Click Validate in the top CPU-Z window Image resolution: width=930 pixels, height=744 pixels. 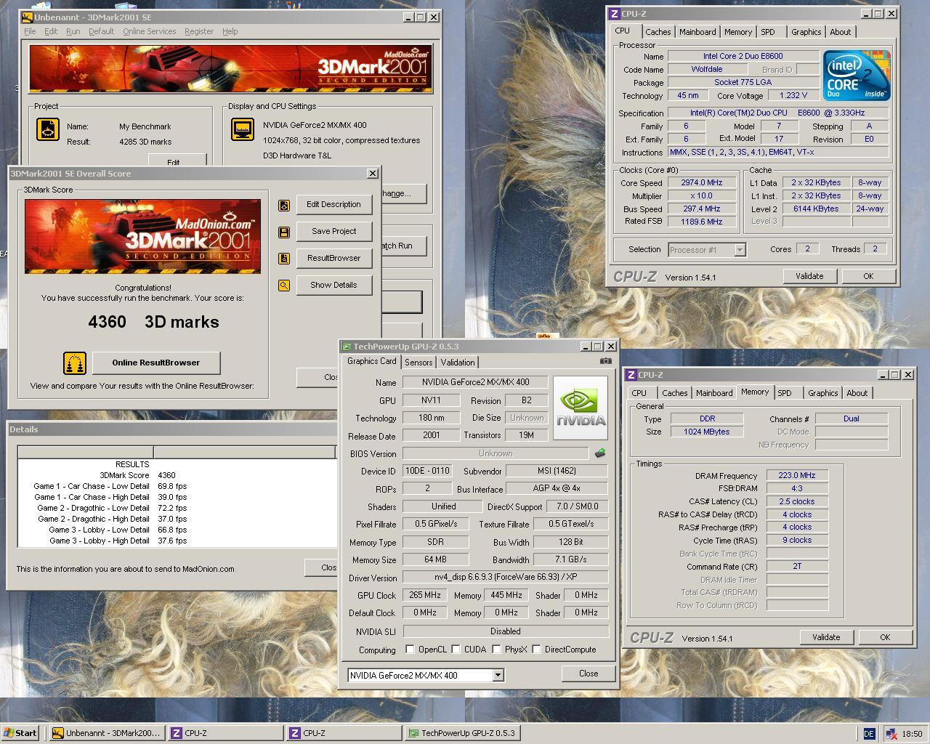pos(809,276)
